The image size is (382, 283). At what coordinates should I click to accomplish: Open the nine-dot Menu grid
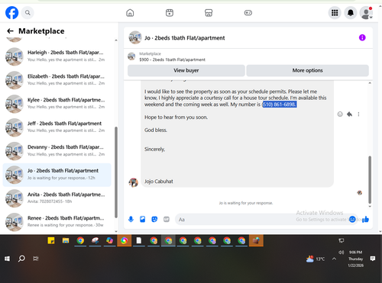click(335, 13)
